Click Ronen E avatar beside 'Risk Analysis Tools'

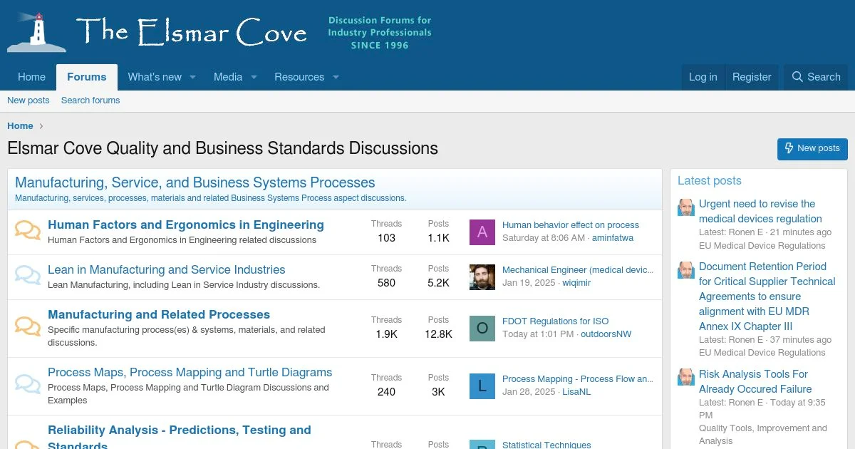(686, 377)
